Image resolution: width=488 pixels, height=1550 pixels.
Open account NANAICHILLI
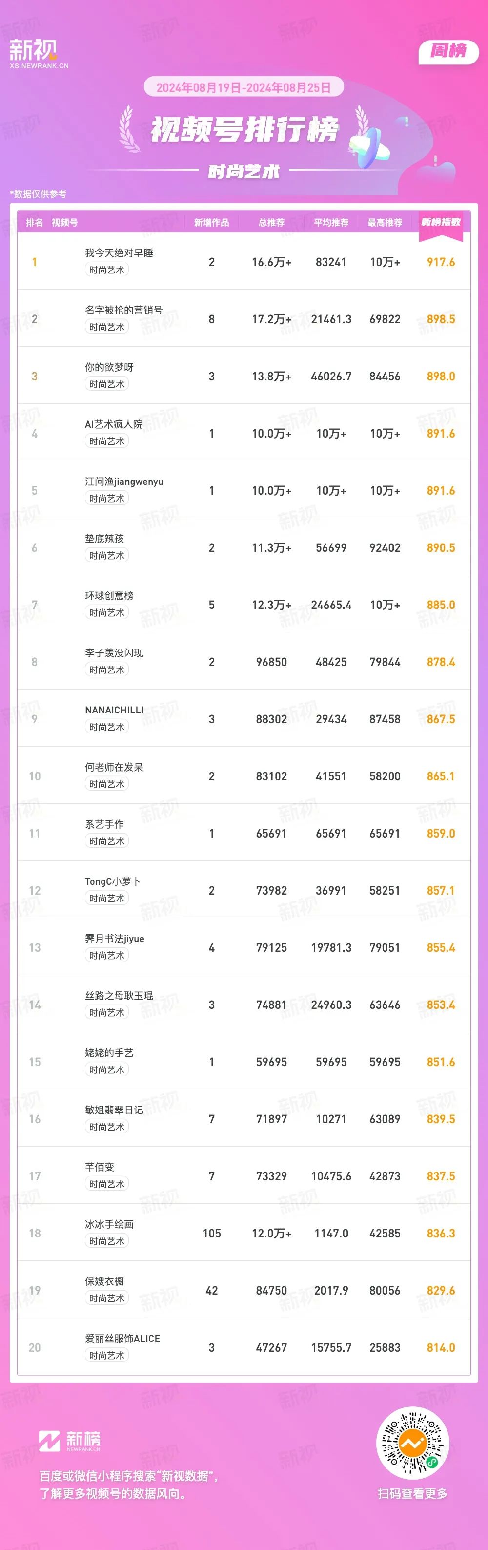pyautogui.click(x=114, y=710)
